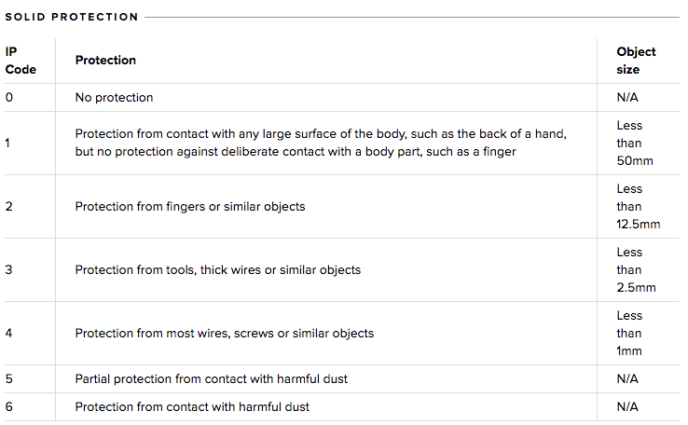688x425 pixels.
Task: Click the Less than 12.5mm cell
Action: coord(638,207)
